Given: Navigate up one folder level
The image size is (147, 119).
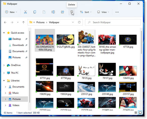Looking at the screenshot, I should 23,22.
